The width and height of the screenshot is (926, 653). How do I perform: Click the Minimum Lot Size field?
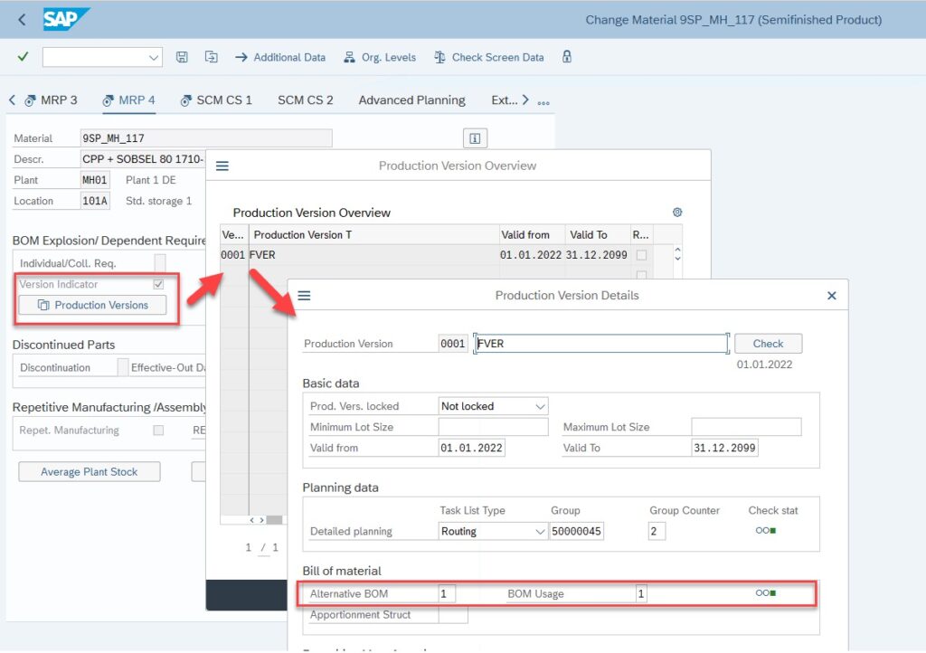tap(493, 427)
